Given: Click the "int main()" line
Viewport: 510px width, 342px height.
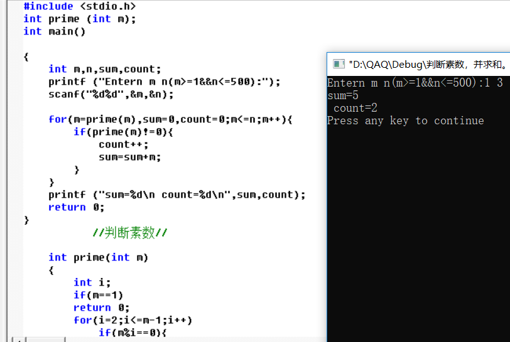Looking at the screenshot, I should pos(54,31).
